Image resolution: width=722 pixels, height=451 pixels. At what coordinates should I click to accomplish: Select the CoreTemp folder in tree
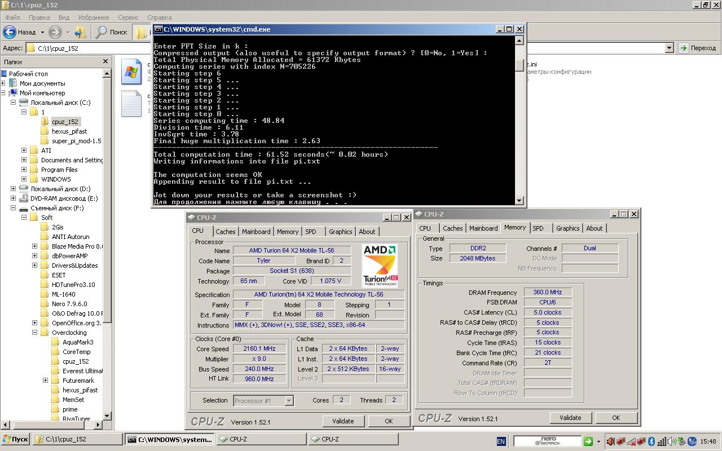76,352
